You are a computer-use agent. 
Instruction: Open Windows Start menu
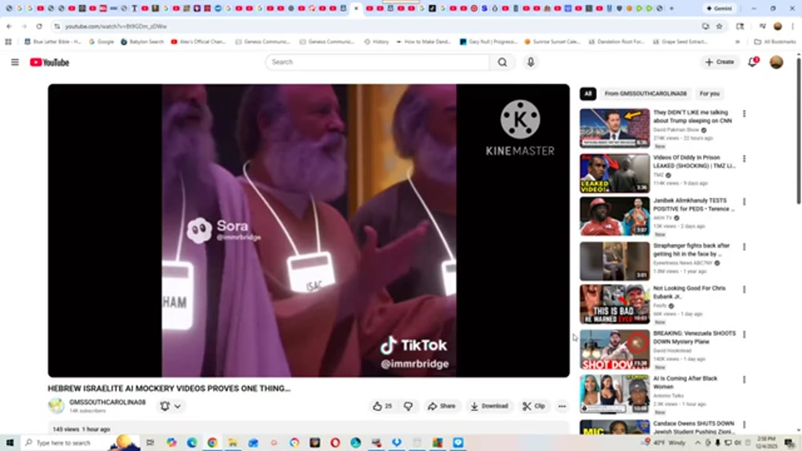pos(9,443)
